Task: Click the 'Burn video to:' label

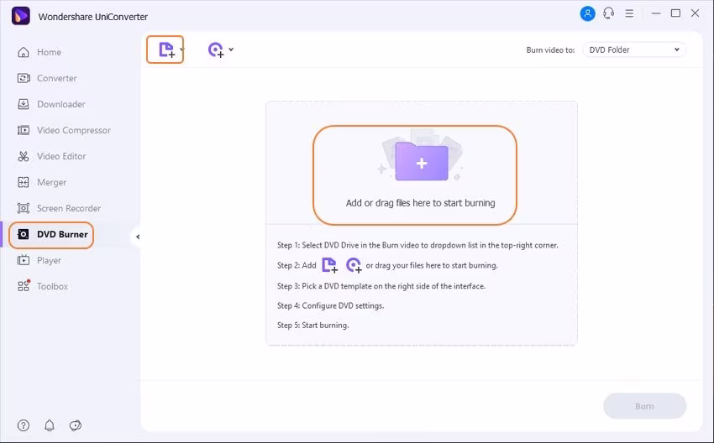Action: (x=550, y=50)
